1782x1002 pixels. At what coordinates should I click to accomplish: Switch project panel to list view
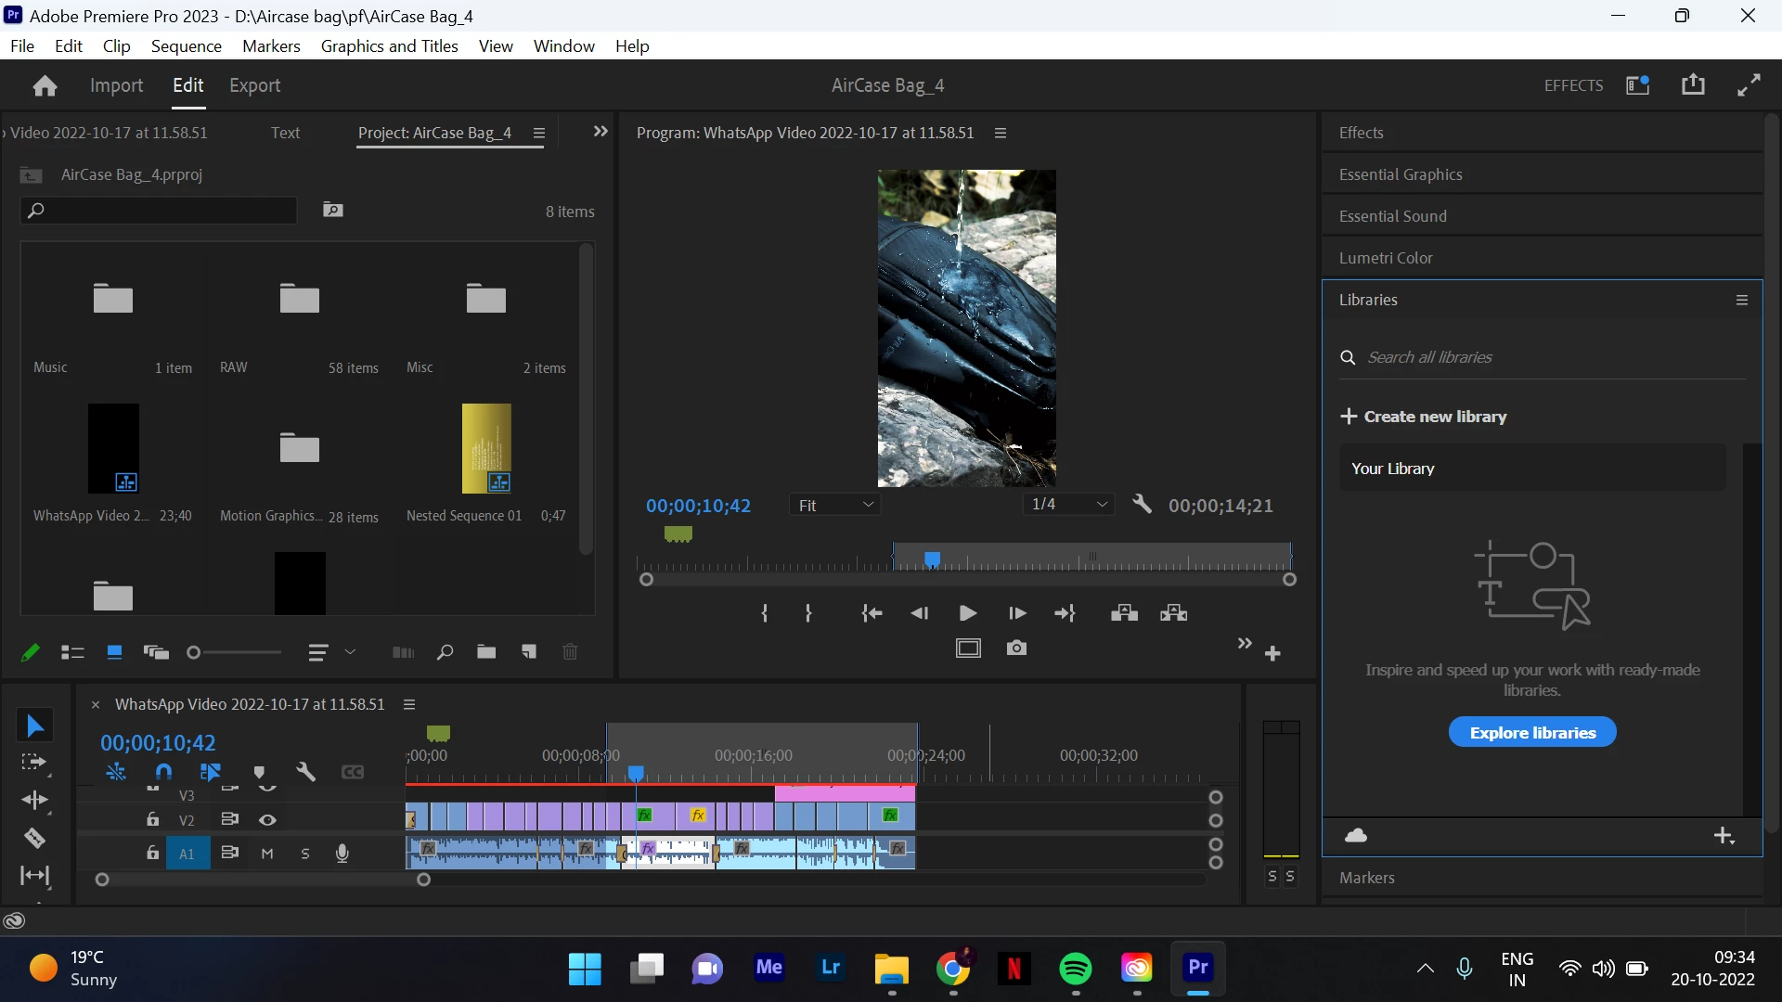click(72, 652)
